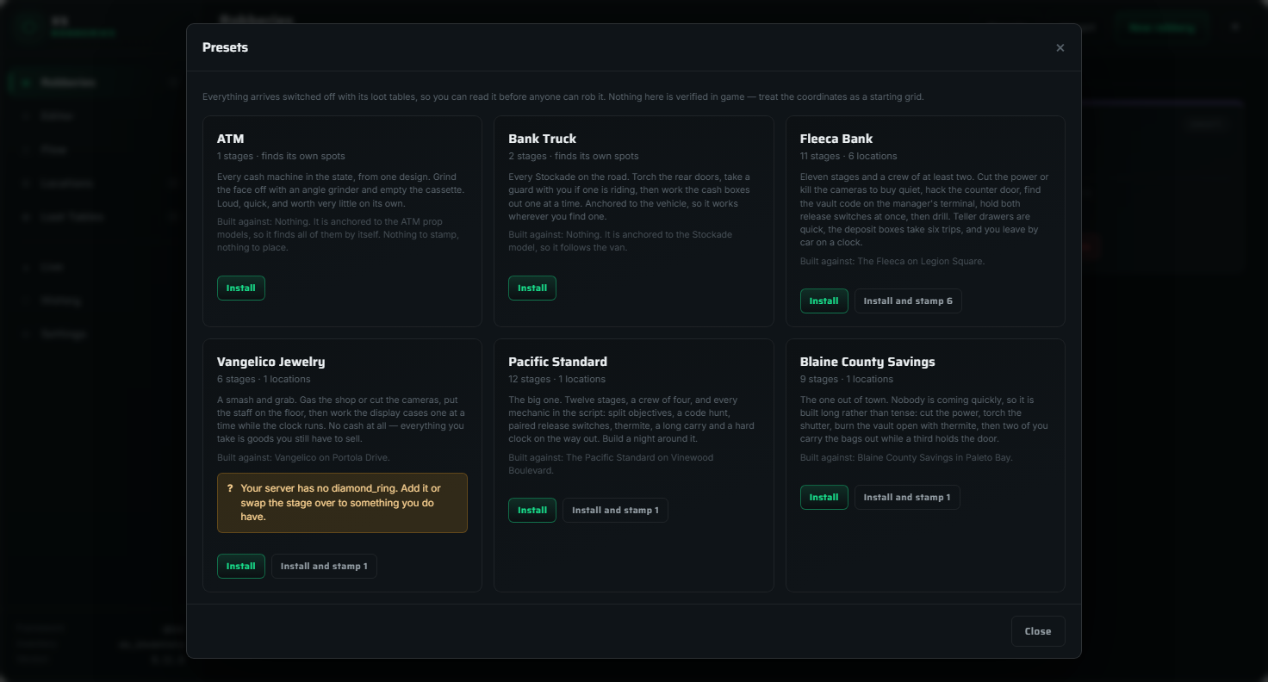Install the Fleeca Bank preset
This screenshot has height=682, width=1268.
tap(824, 301)
